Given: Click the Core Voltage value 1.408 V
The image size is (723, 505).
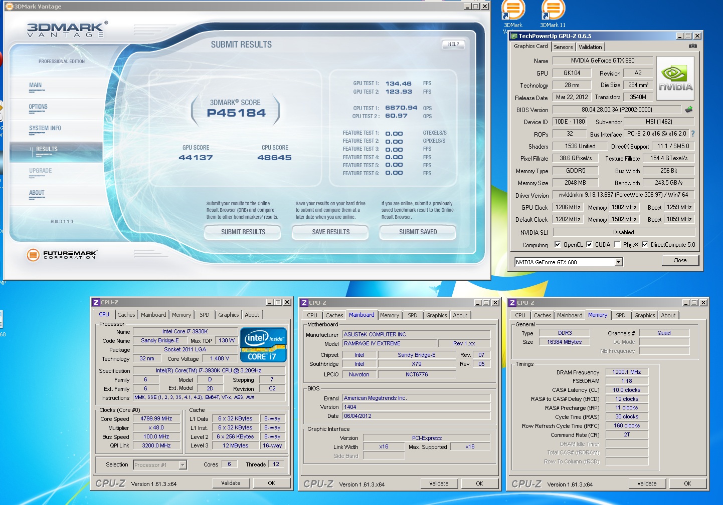Looking at the screenshot, I should [220, 358].
